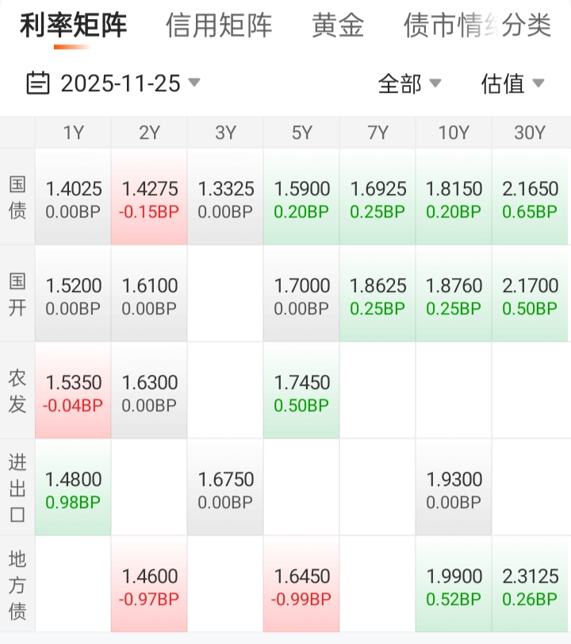
Task: Tap the 国债 30Y rate 2.1650
Action: 530,199
